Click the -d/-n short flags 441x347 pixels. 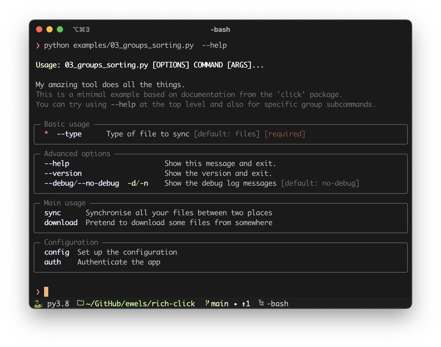tap(138, 183)
